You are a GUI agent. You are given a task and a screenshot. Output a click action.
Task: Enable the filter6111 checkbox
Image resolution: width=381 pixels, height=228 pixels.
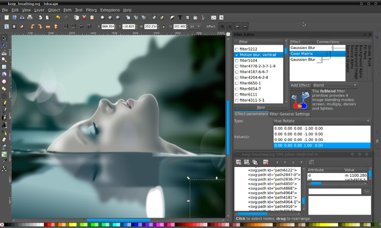tap(237, 95)
